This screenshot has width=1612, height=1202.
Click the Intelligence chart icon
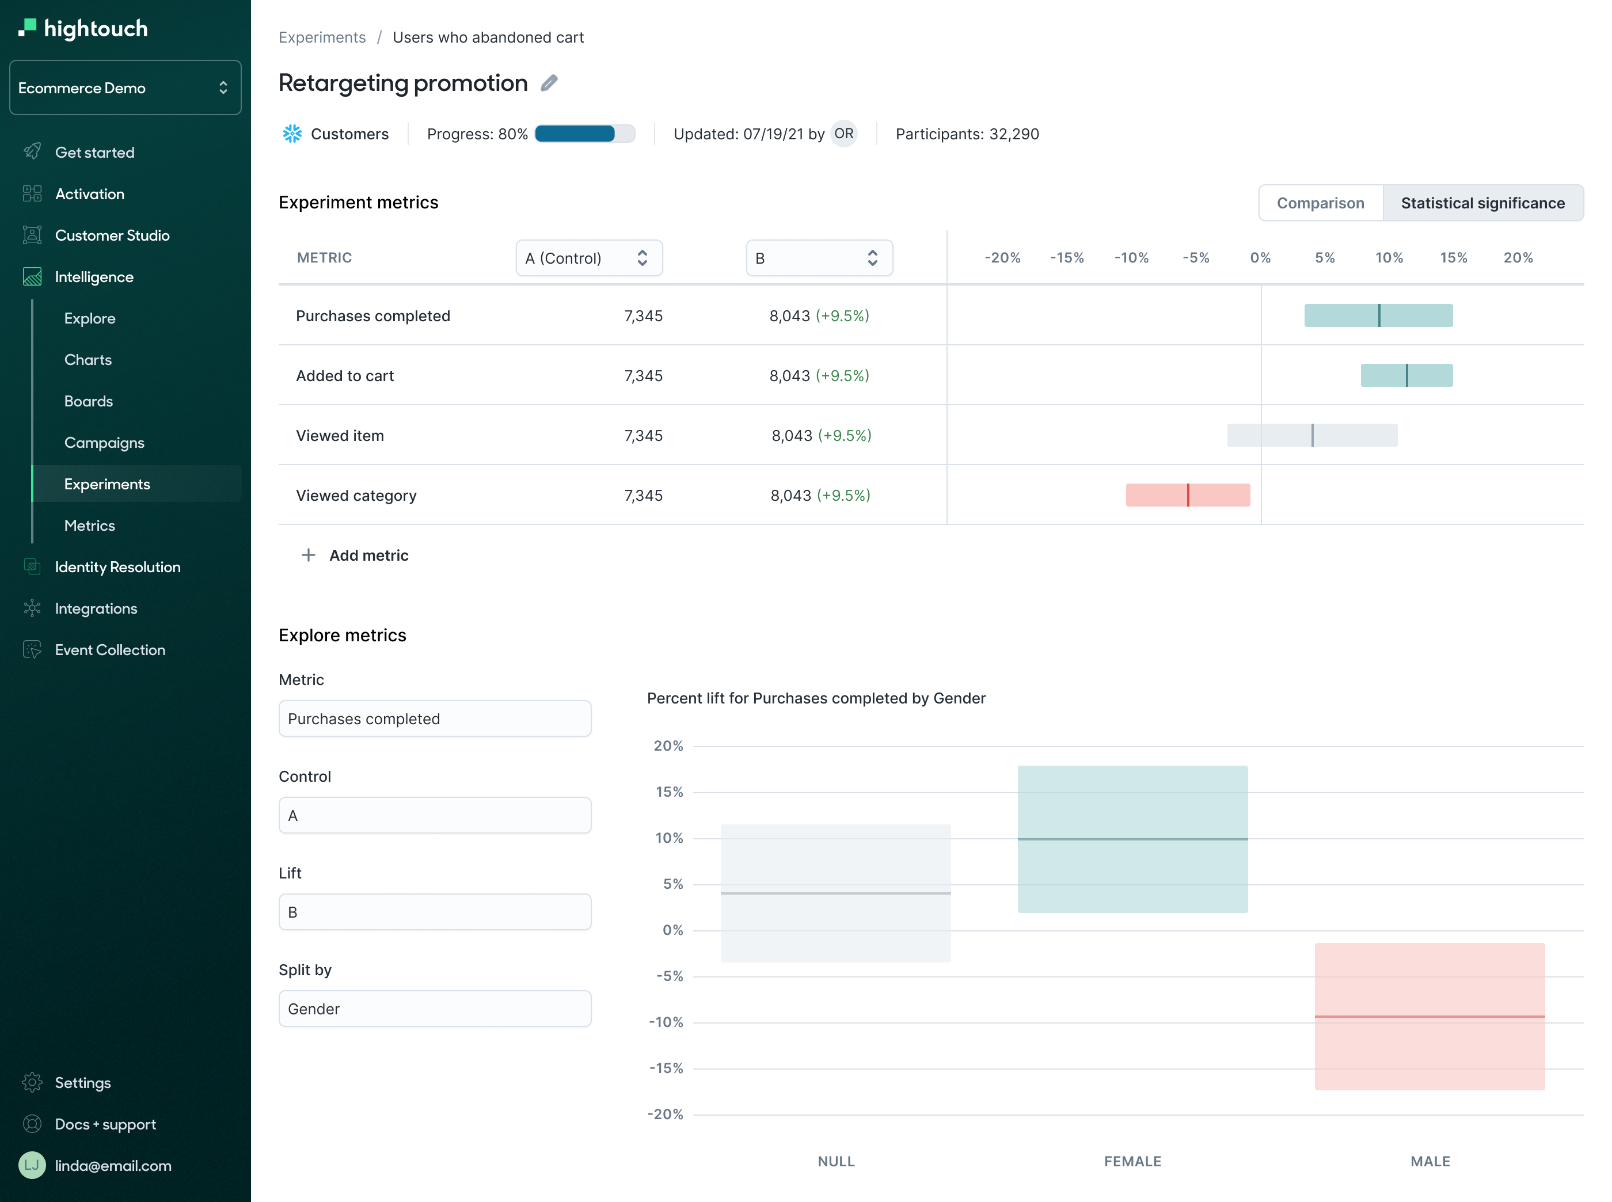click(x=32, y=276)
